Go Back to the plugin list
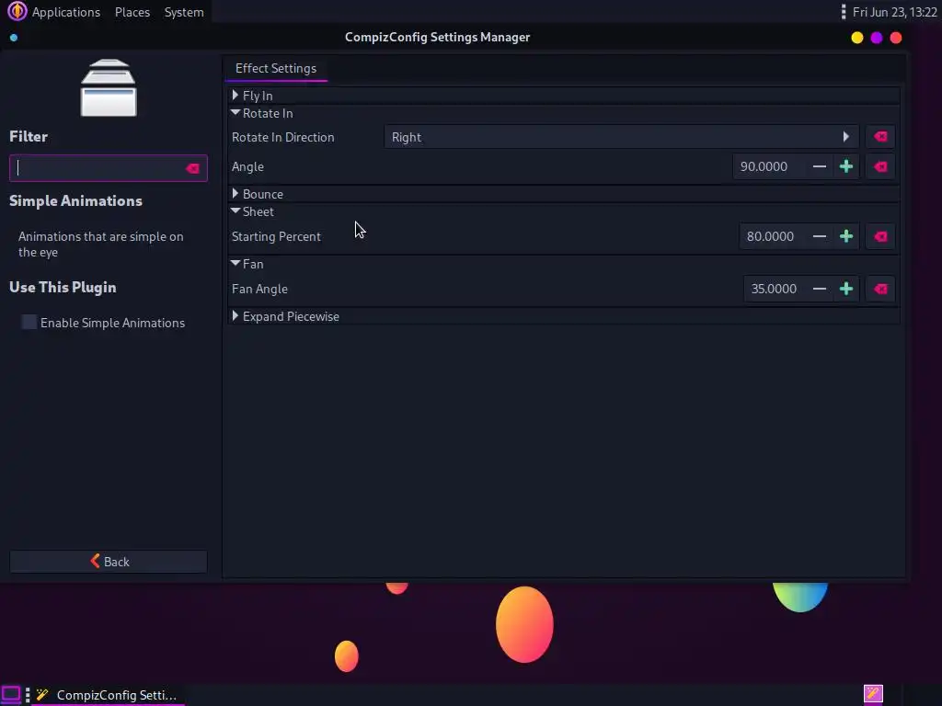The height and width of the screenshot is (706, 942). click(109, 562)
